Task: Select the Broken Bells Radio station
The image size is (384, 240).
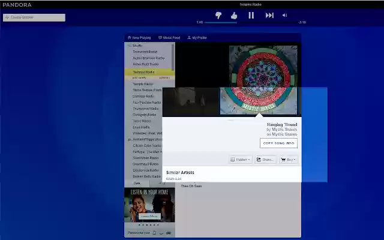Action: click(146, 176)
